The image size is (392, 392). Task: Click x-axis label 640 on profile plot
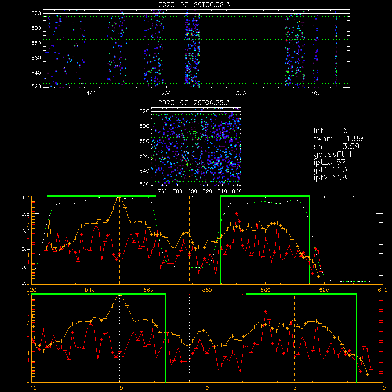pyautogui.click(x=383, y=290)
